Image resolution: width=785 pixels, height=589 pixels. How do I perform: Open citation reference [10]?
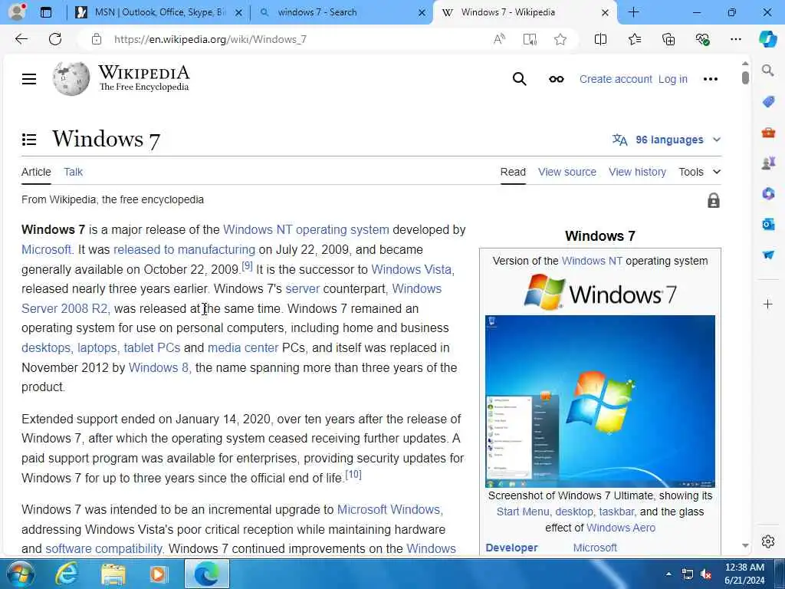pos(353,474)
